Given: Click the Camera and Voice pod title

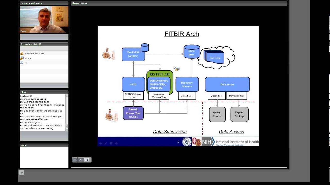Looking at the screenshot, I should 31,3.
